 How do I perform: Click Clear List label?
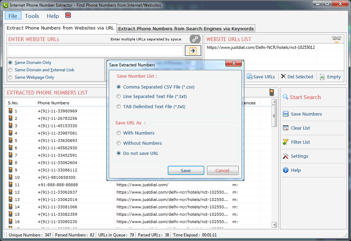[300, 128]
